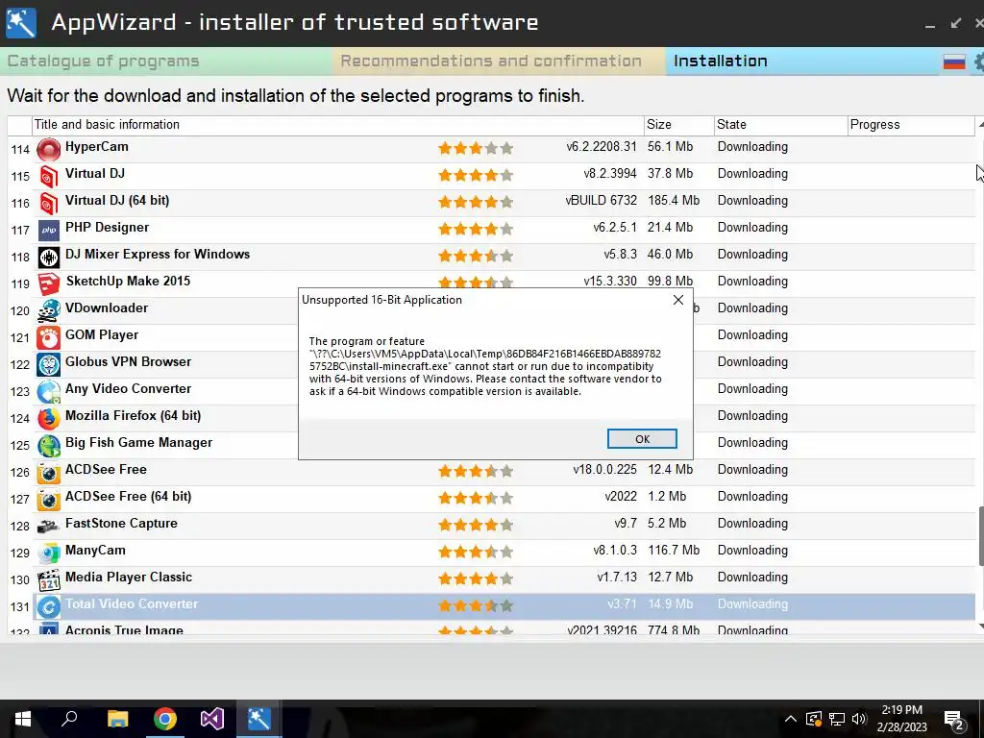Screen dimensions: 984x738
Task: Click the DJ Mixer Express icon
Action: coord(48,258)
